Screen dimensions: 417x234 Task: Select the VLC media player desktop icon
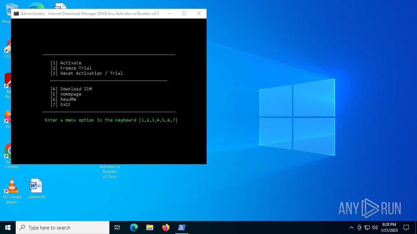click(x=12, y=191)
